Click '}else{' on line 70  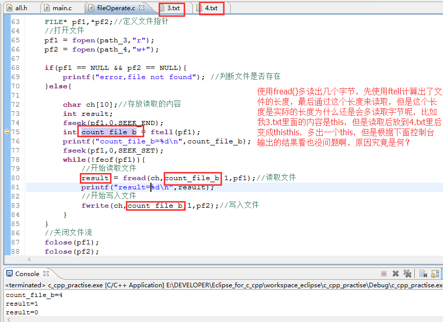[58, 86]
